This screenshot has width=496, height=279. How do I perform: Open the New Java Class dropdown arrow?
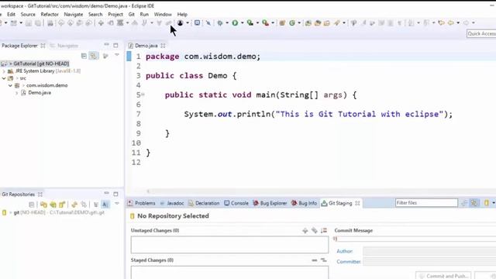coord(299,22)
